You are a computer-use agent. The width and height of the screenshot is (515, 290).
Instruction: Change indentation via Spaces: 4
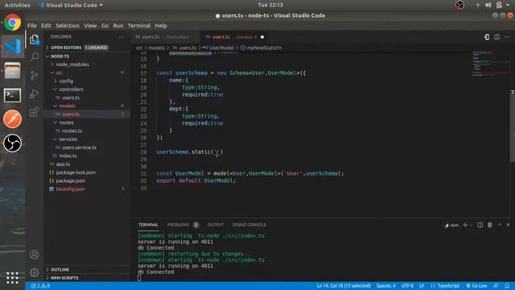385,286
